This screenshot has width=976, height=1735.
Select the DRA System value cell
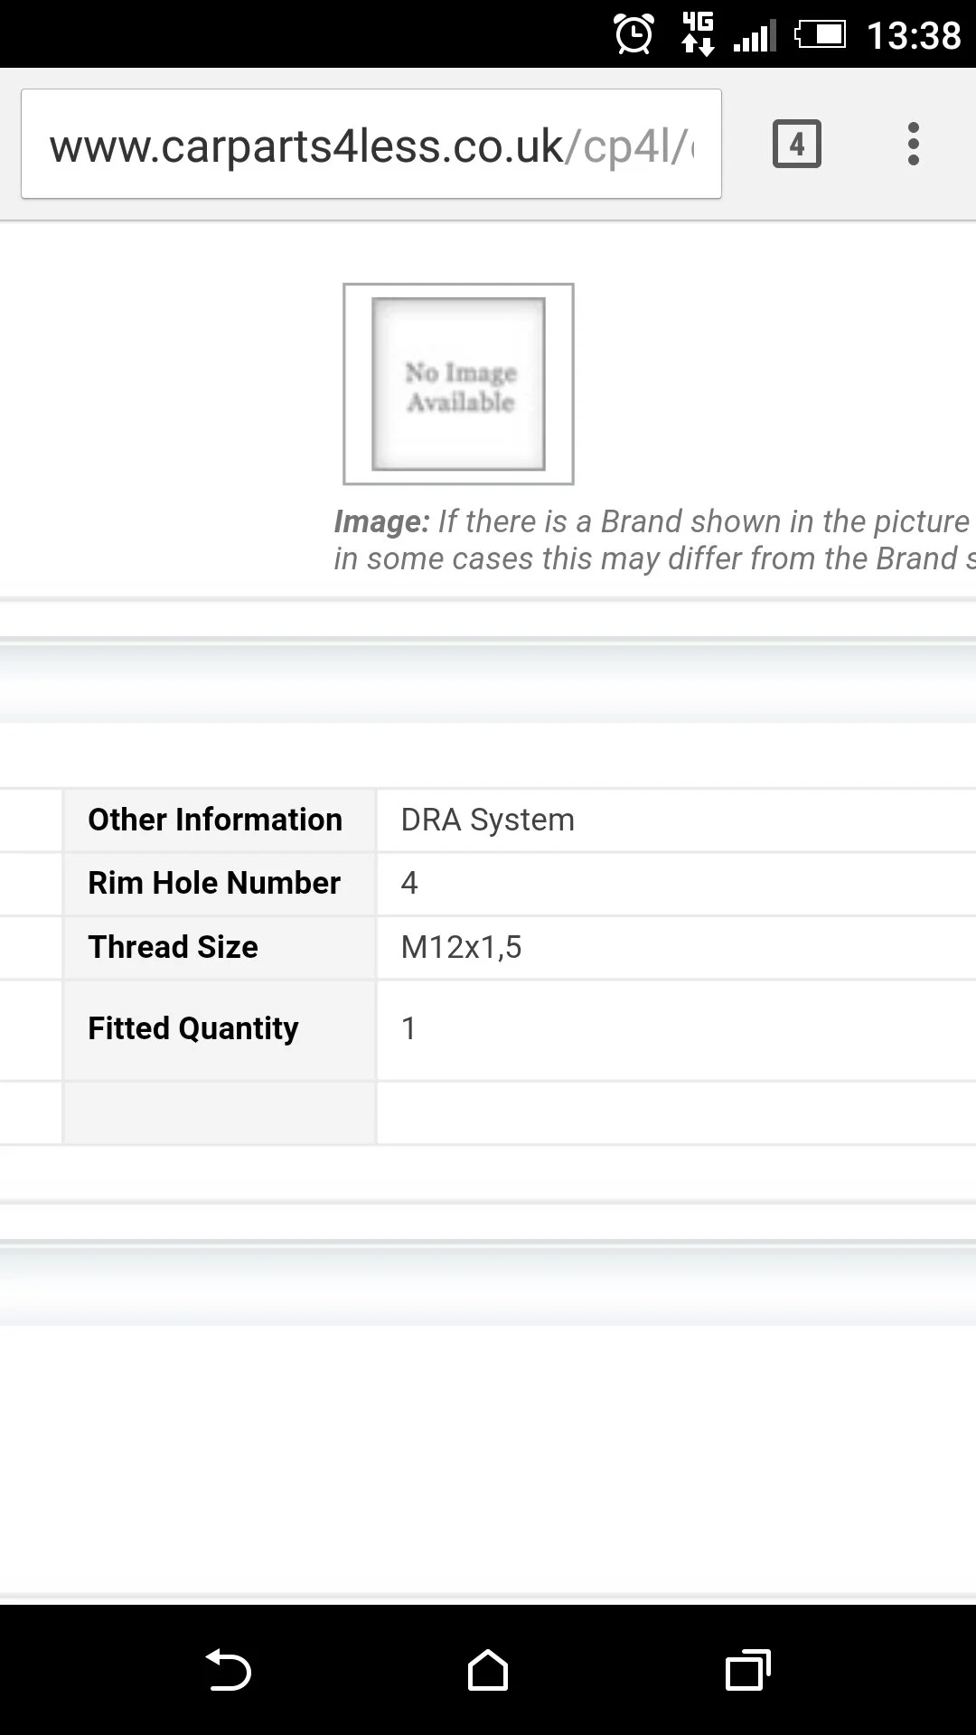pyautogui.click(x=487, y=820)
